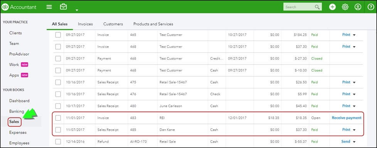Click Print for sales receipt 475

coord(346,82)
